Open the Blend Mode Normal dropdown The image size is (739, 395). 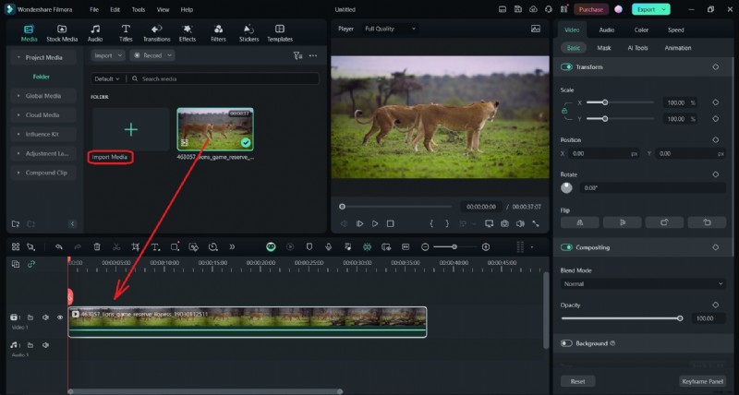(643, 284)
